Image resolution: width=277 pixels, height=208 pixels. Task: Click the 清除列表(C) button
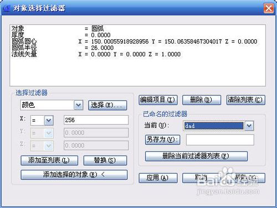246,100
